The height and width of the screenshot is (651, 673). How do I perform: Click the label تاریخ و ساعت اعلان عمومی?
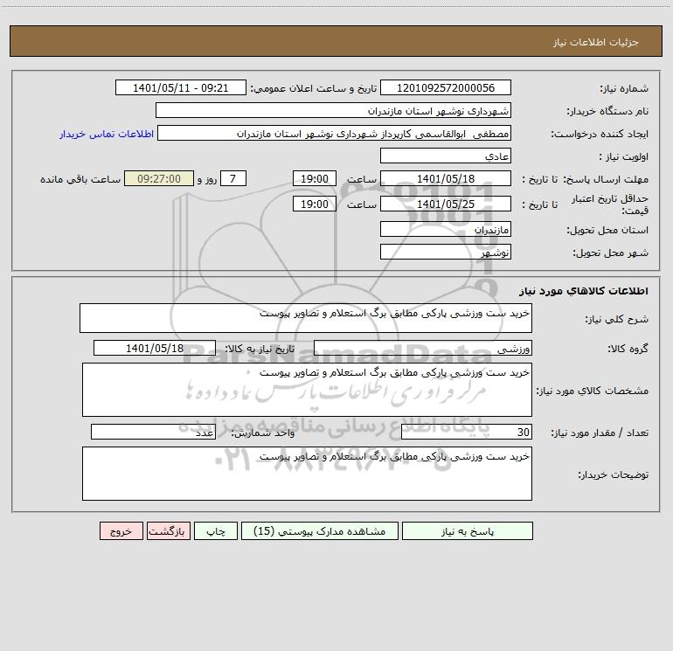(314, 89)
